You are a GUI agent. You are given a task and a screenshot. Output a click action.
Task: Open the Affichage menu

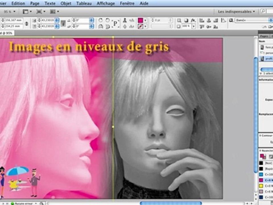point(106,3)
